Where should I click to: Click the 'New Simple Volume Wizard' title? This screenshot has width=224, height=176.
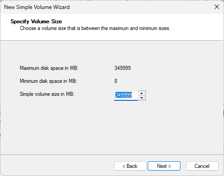point(37,7)
